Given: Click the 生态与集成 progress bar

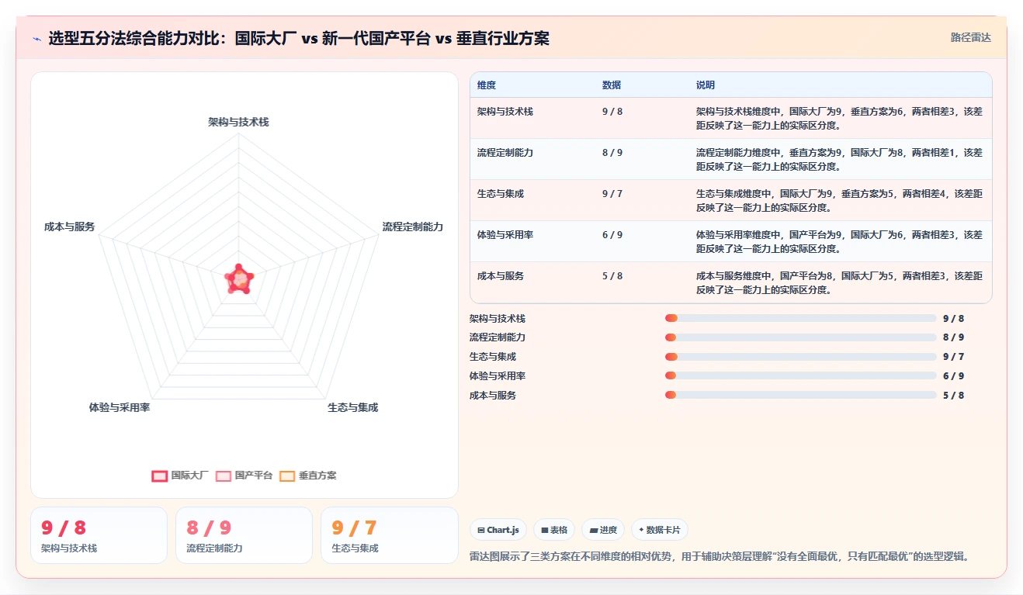Looking at the screenshot, I should [800, 357].
